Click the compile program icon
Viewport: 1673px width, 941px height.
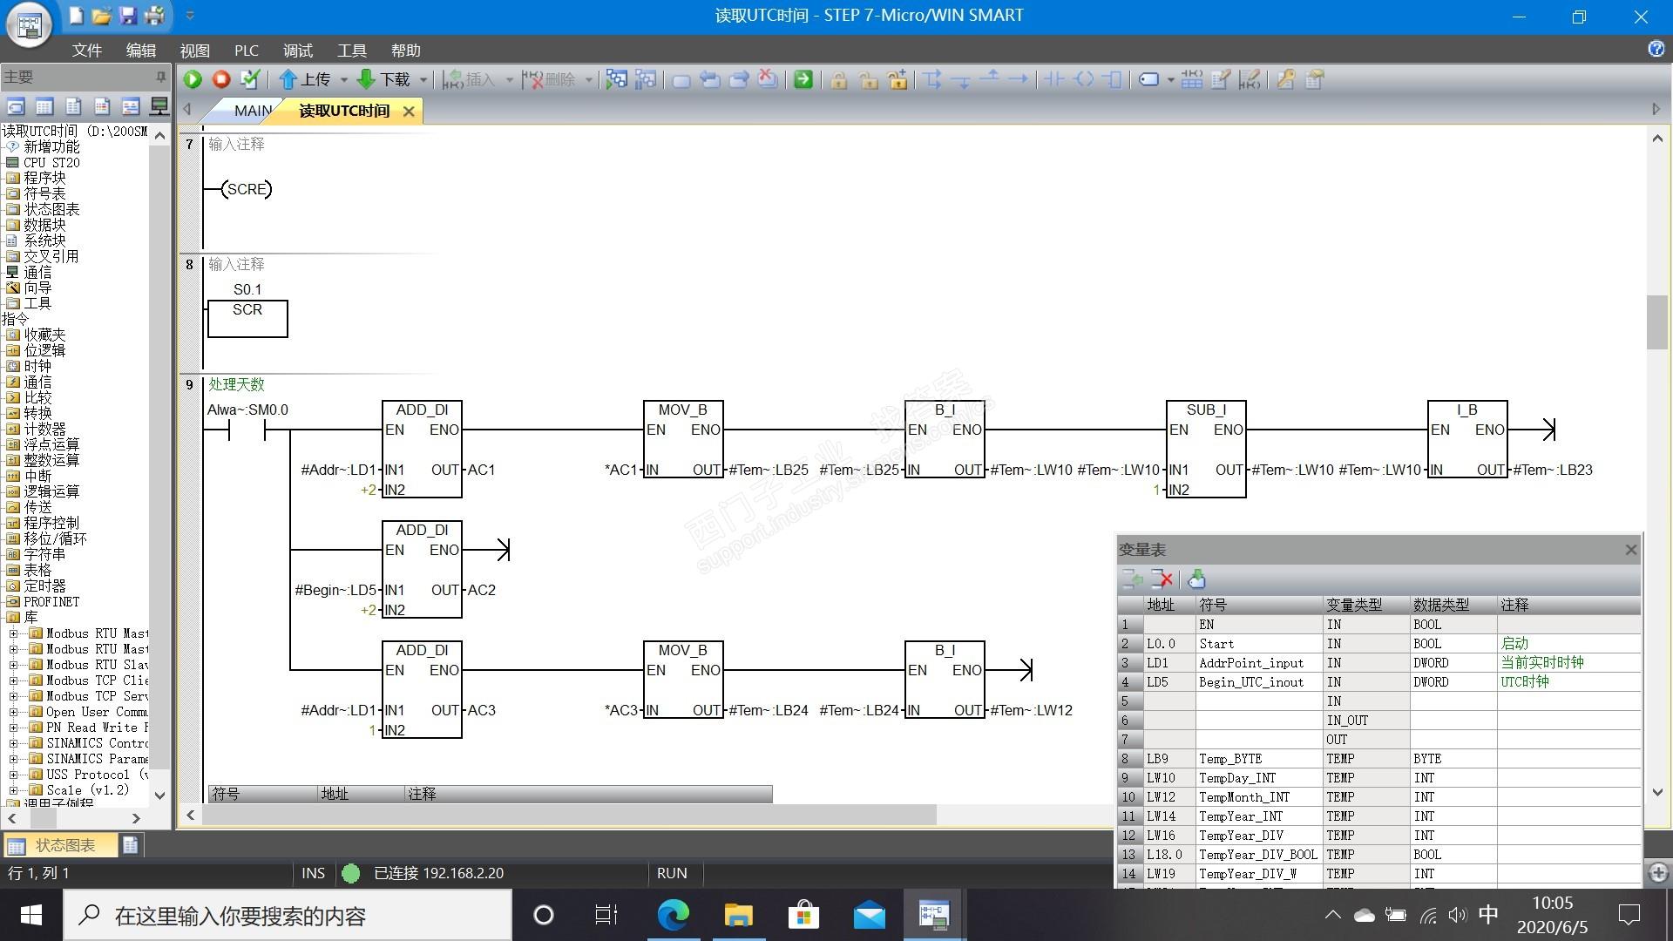(x=250, y=79)
